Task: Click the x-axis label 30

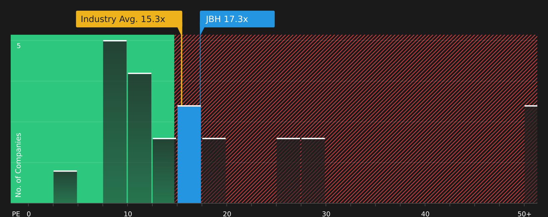Action: pos(326,214)
